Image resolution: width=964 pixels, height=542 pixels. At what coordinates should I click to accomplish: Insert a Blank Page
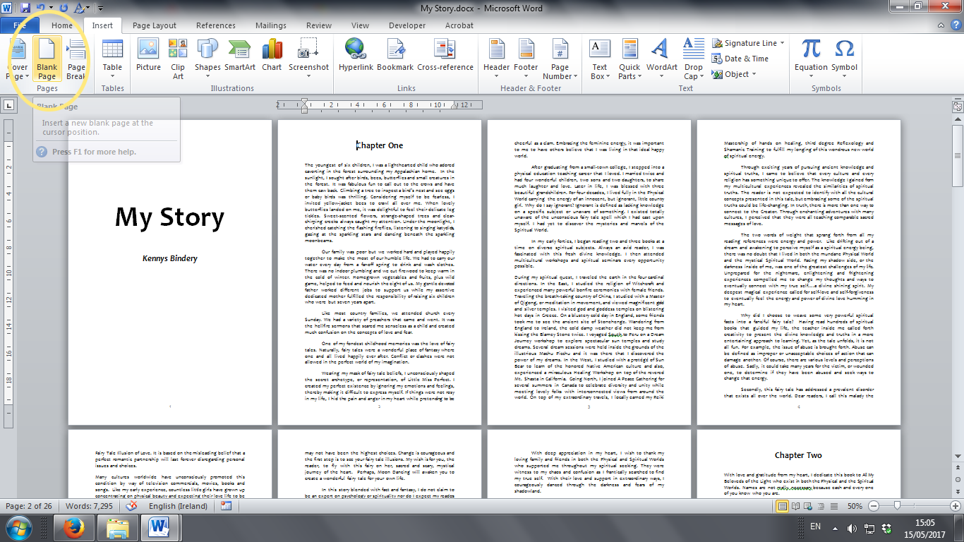coord(47,58)
